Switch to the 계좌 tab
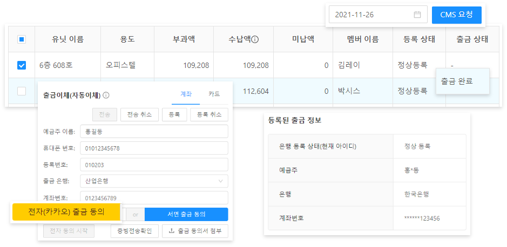The width and height of the screenshot is (507, 247). point(186,94)
